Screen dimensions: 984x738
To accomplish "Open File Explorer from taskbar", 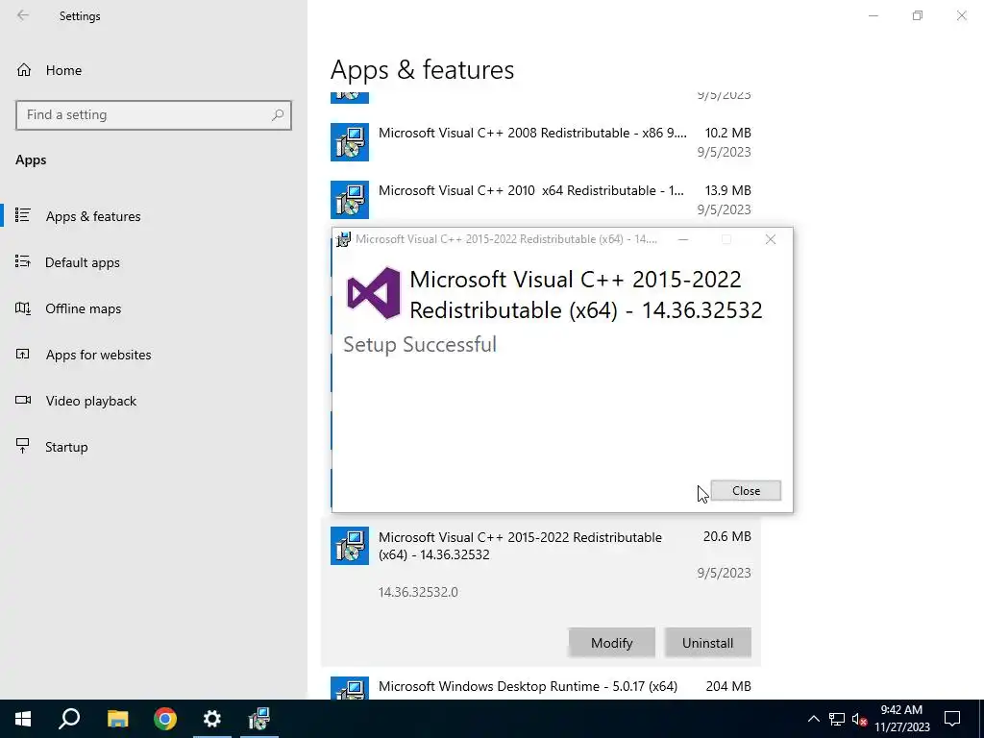I will [x=117, y=719].
